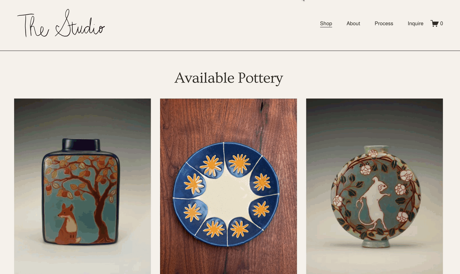Viewport: 460px width, 274px height.
Task: View the blue starflower plate product
Action: tap(229, 186)
